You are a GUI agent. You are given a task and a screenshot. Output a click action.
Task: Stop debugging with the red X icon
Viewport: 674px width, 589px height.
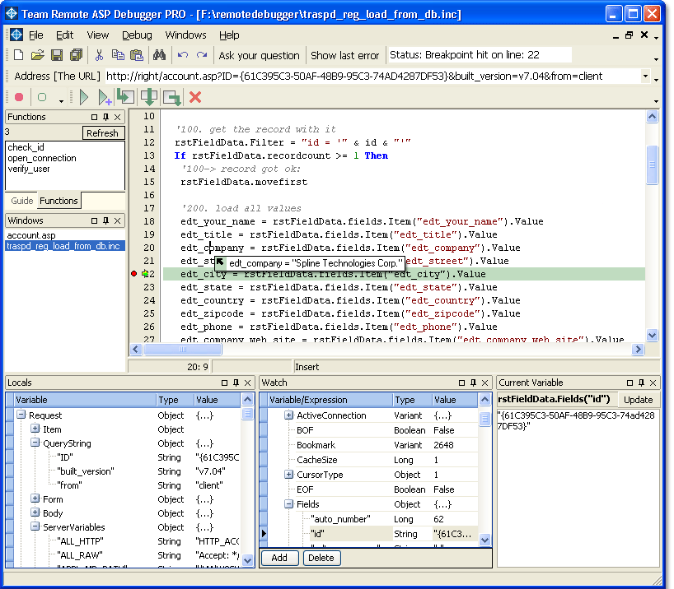[194, 97]
